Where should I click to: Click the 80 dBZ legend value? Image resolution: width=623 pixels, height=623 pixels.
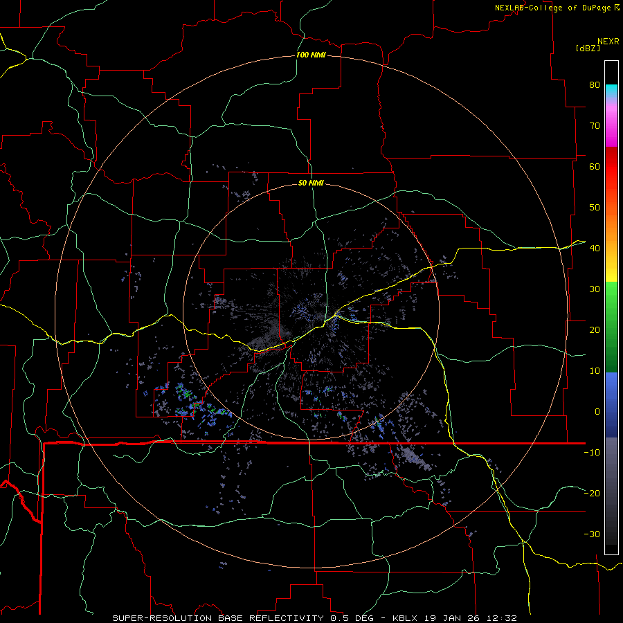pos(595,84)
